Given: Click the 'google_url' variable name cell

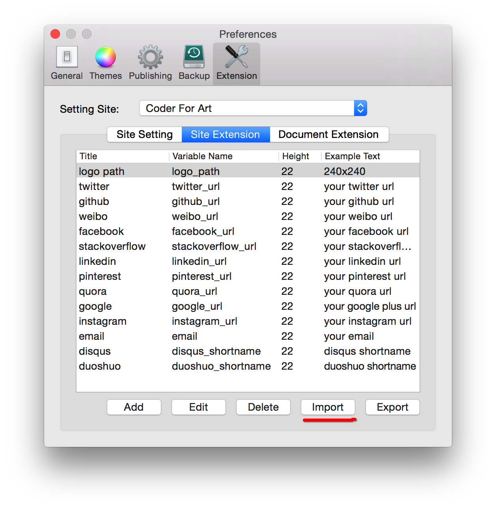Looking at the screenshot, I should click(x=197, y=306).
